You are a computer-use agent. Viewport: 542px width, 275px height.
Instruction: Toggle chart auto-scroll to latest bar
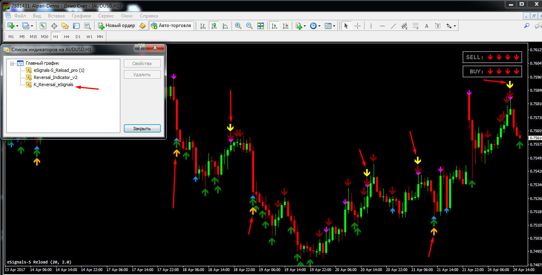point(274,26)
